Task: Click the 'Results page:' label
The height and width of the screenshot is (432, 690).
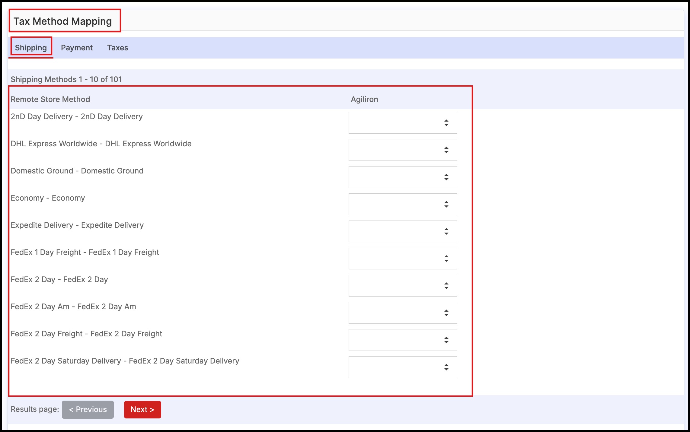Action: click(35, 409)
